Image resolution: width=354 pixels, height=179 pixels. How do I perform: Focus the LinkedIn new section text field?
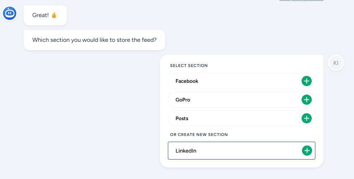point(232,151)
